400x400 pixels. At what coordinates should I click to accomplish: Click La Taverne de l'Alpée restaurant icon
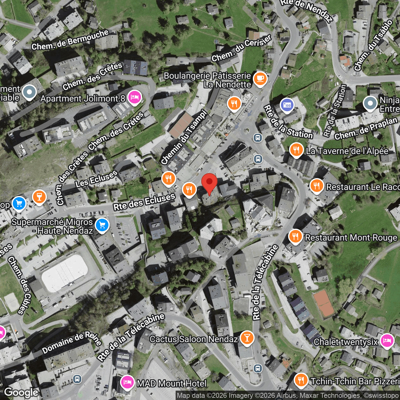(x=296, y=150)
